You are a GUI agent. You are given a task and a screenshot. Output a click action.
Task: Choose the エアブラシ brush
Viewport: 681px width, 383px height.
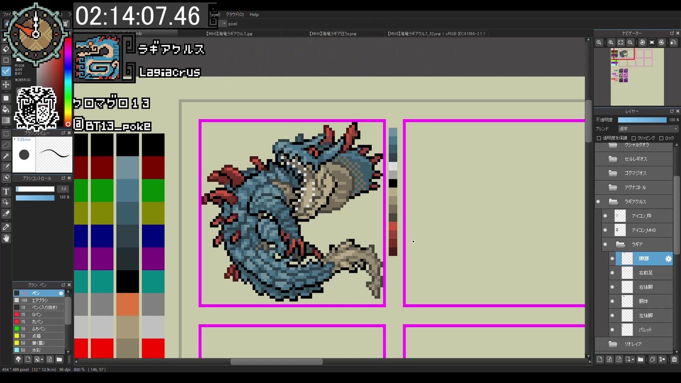pos(39,301)
